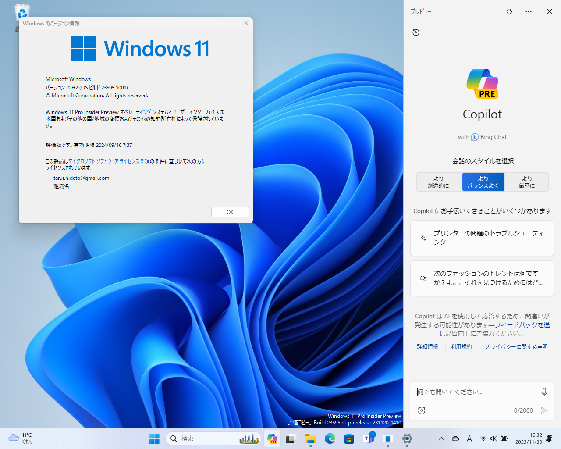Switch to the より創造的に style

439,182
